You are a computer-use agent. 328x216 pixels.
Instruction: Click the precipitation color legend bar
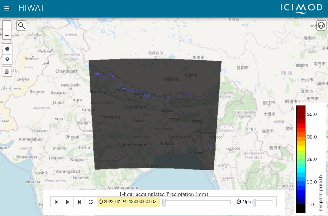[x=301, y=159]
